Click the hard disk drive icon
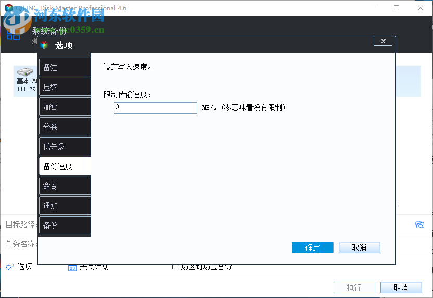The width and height of the screenshot is (433, 298). click(x=25, y=71)
